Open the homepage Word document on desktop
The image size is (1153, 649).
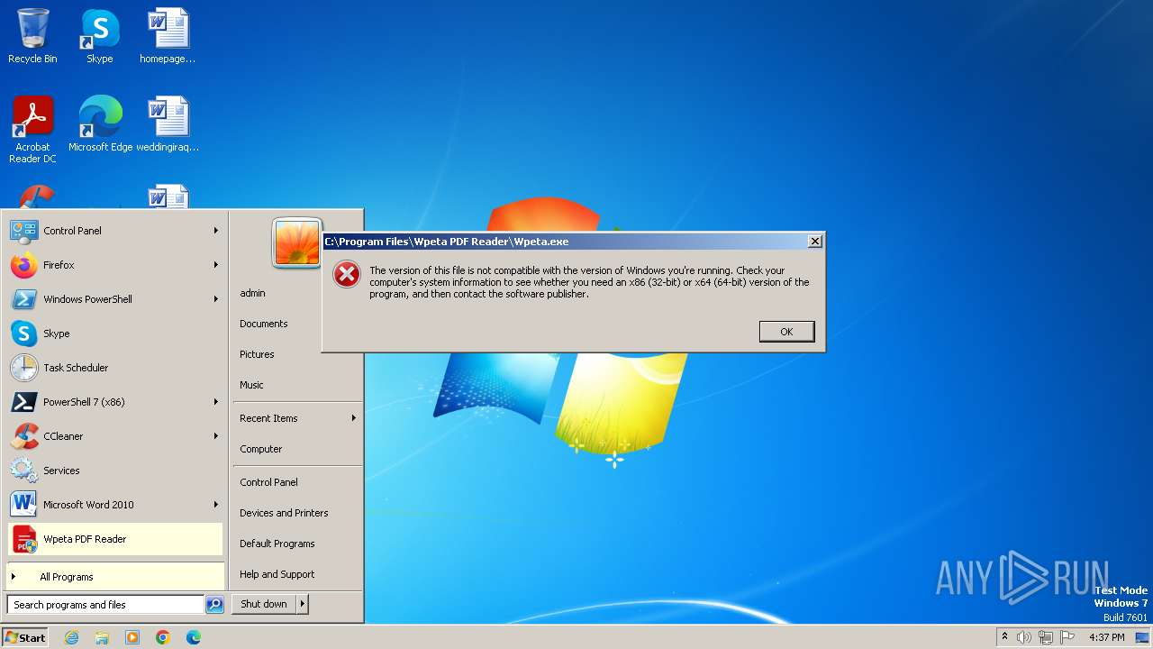[x=168, y=36]
